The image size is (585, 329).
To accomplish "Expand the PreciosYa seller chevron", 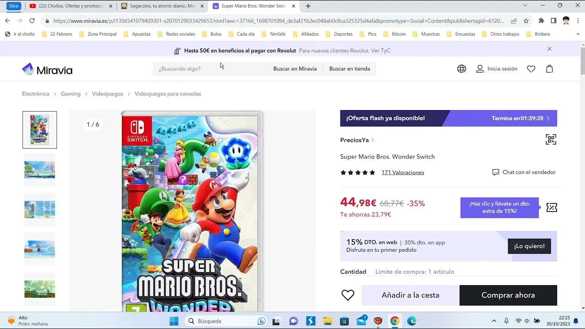I will [x=373, y=140].
